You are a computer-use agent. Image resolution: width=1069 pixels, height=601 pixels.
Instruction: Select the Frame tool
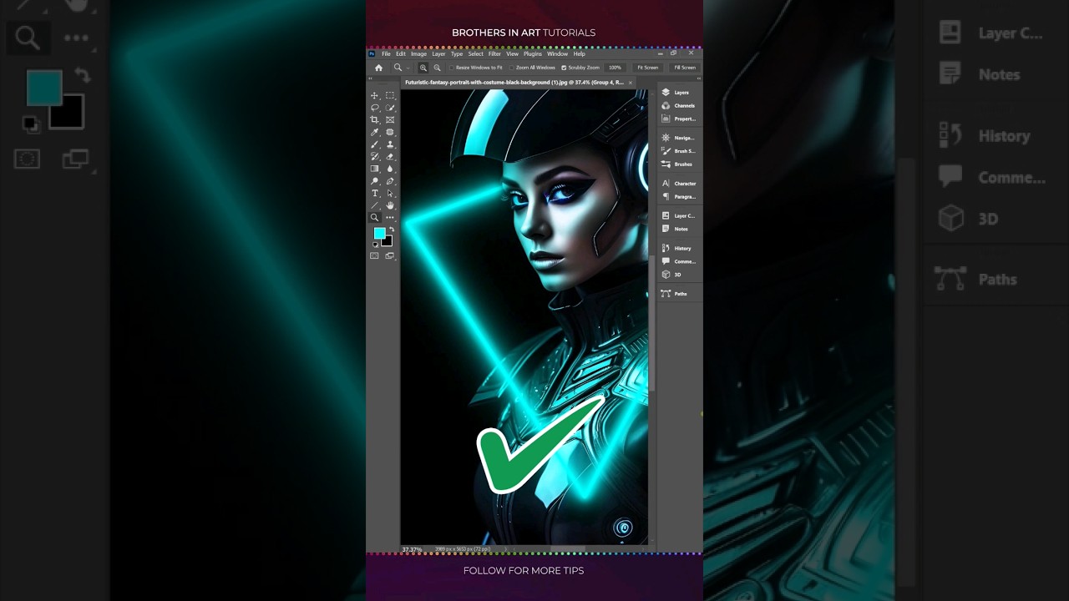tap(390, 120)
